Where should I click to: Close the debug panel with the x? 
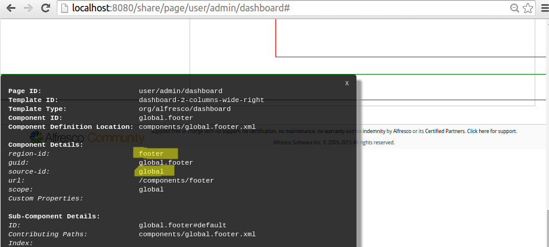click(x=347, y=83)
